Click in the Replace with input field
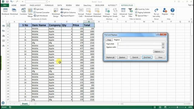 [140, 47]
